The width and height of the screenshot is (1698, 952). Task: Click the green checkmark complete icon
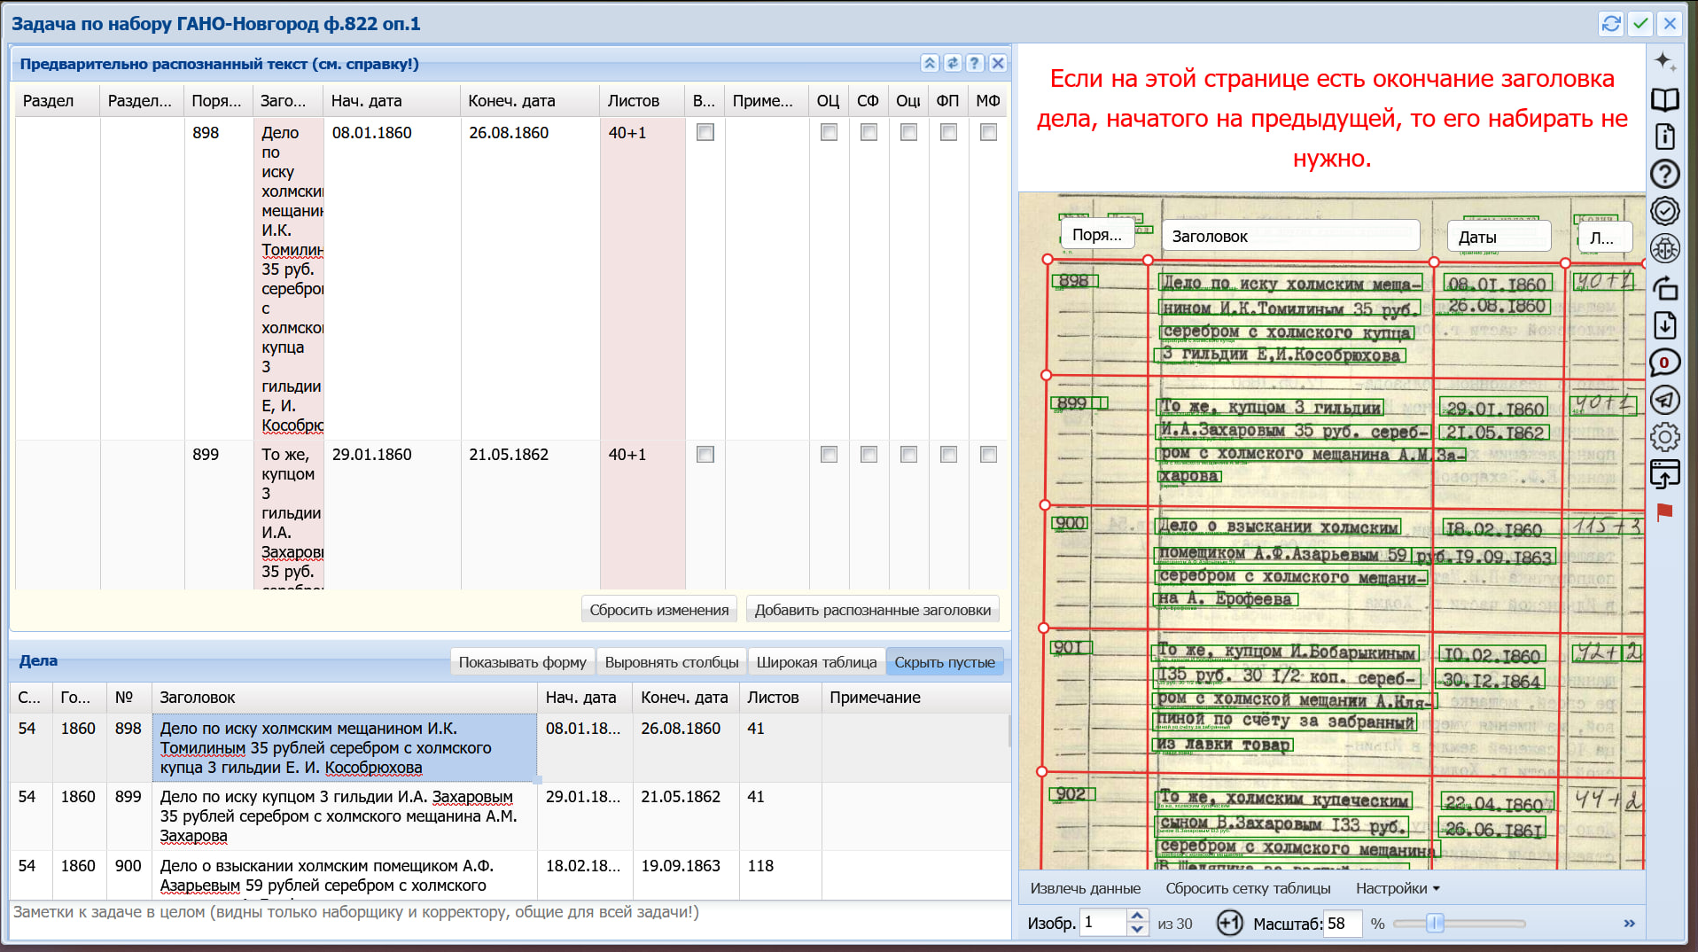pos(1640,24)
